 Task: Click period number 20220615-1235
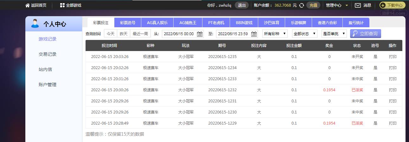(x=222, y=57)
